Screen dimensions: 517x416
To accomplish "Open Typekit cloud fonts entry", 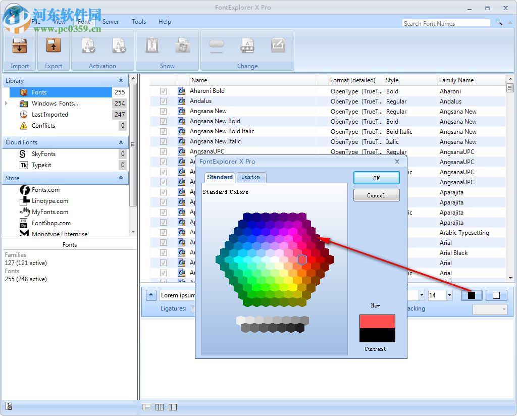I will pyautogui.click(x=41, y=165).
